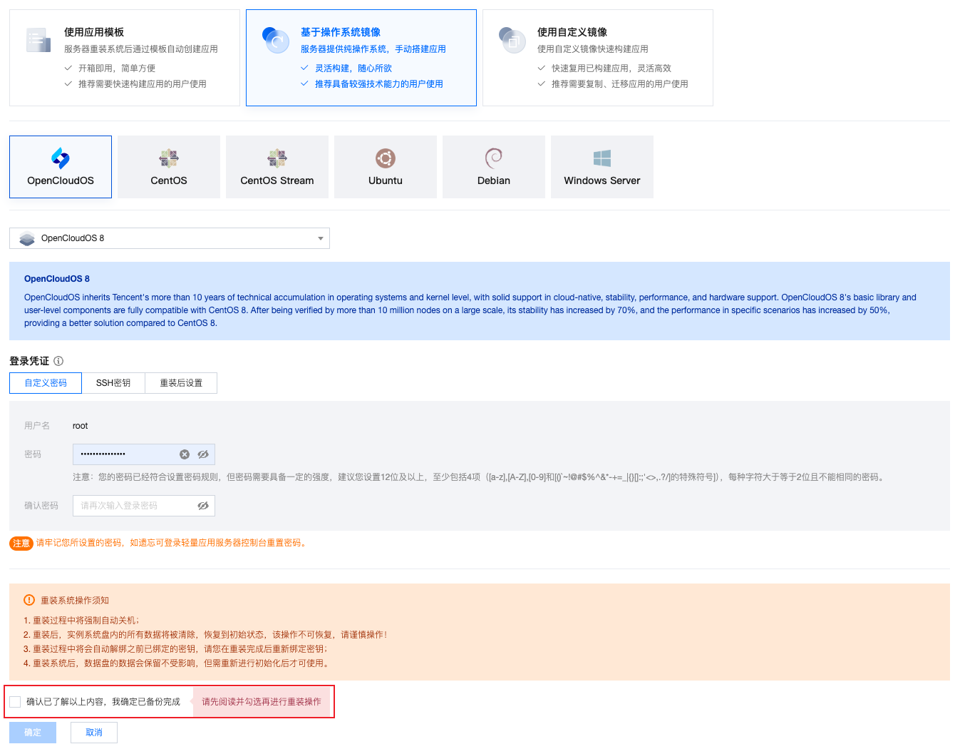Click the 重装系统操作须知 notice heading
Image resolution: width=955 pixels, height=749 pixels.
pos(75,601)
